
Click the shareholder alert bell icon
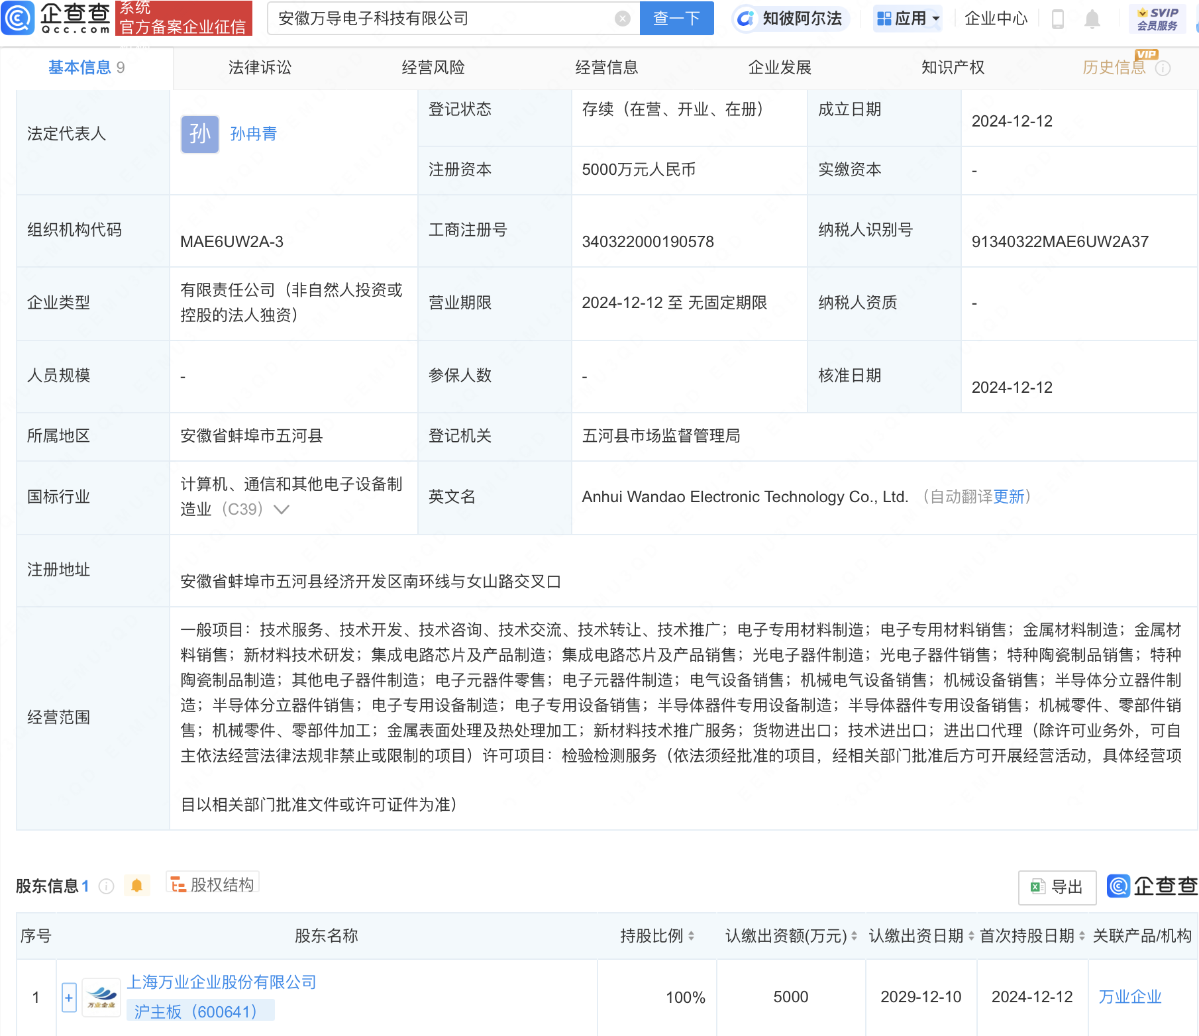tap(136, 886)
